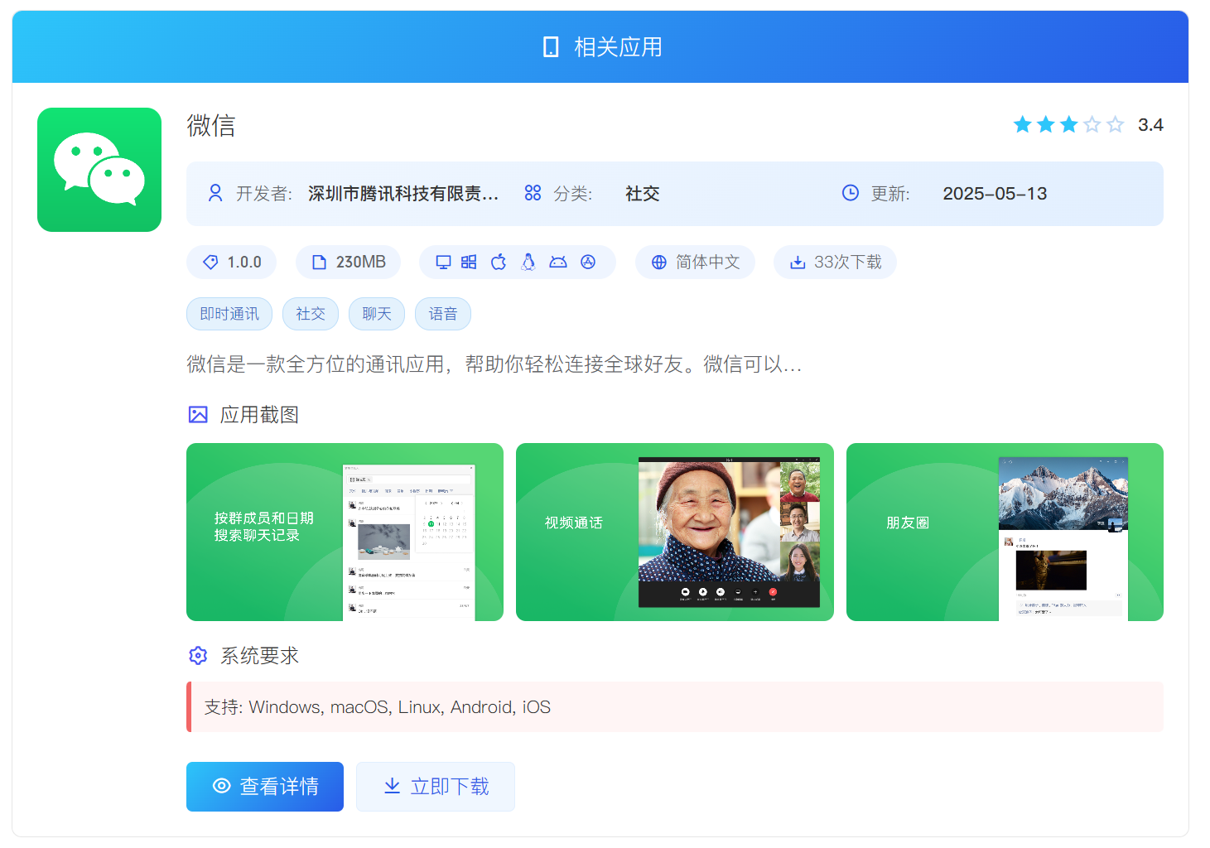Image resolution: width=1210 pixels, height=848 pixels.
Task: Click the first rating star
Action: [1023, 124]
